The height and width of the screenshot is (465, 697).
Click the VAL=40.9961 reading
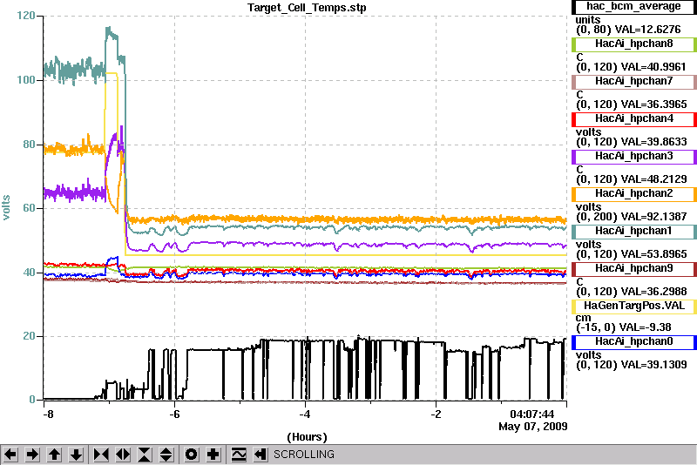653,67
